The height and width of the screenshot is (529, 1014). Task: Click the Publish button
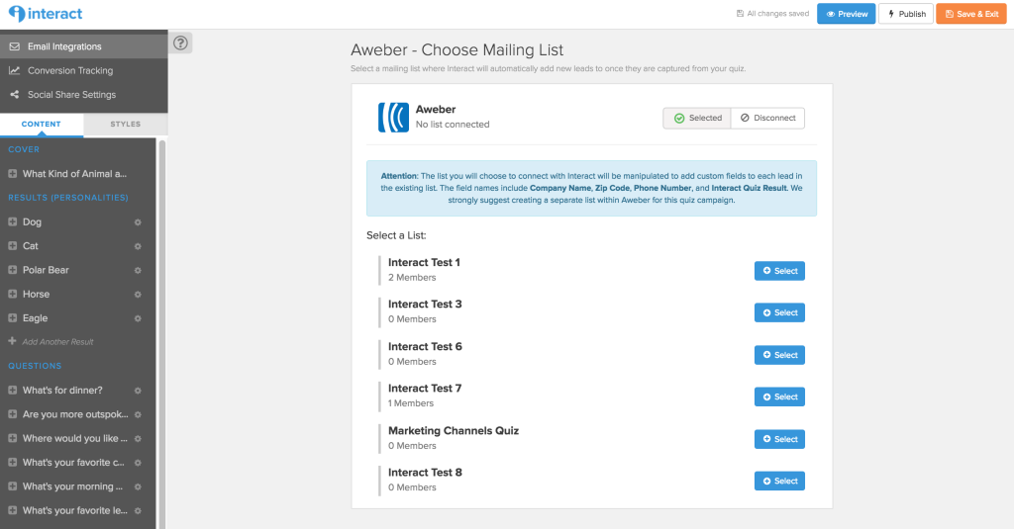click(x=906, y=14)
